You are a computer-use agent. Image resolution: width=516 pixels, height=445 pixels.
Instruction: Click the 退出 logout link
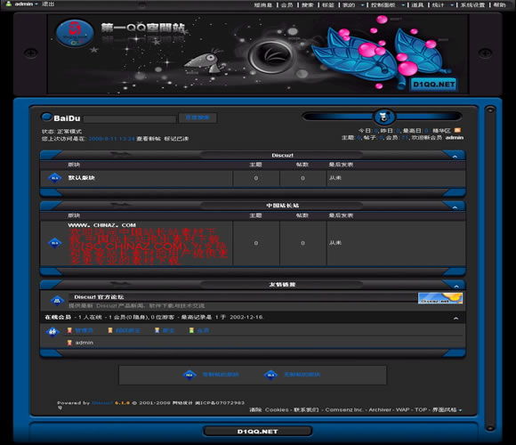click(48, 4)
